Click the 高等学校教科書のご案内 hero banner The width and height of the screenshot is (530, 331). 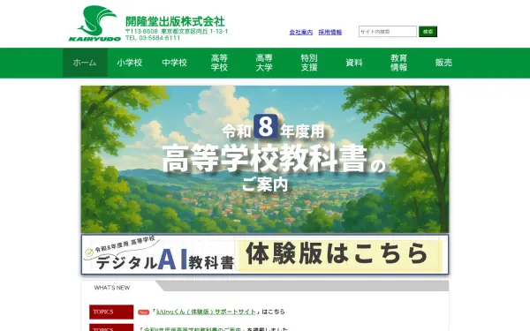(x=265, y=159)
